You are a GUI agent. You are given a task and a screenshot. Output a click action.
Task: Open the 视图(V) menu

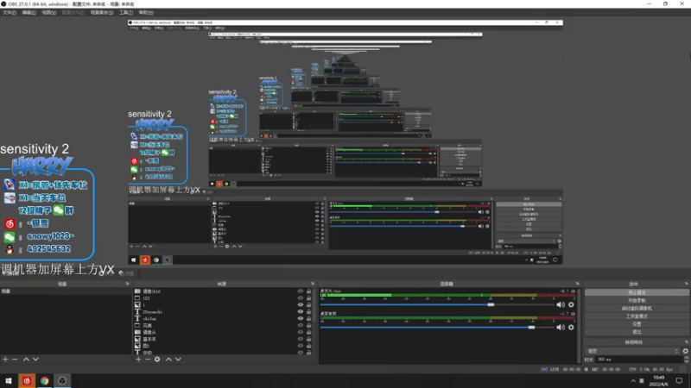49,13
